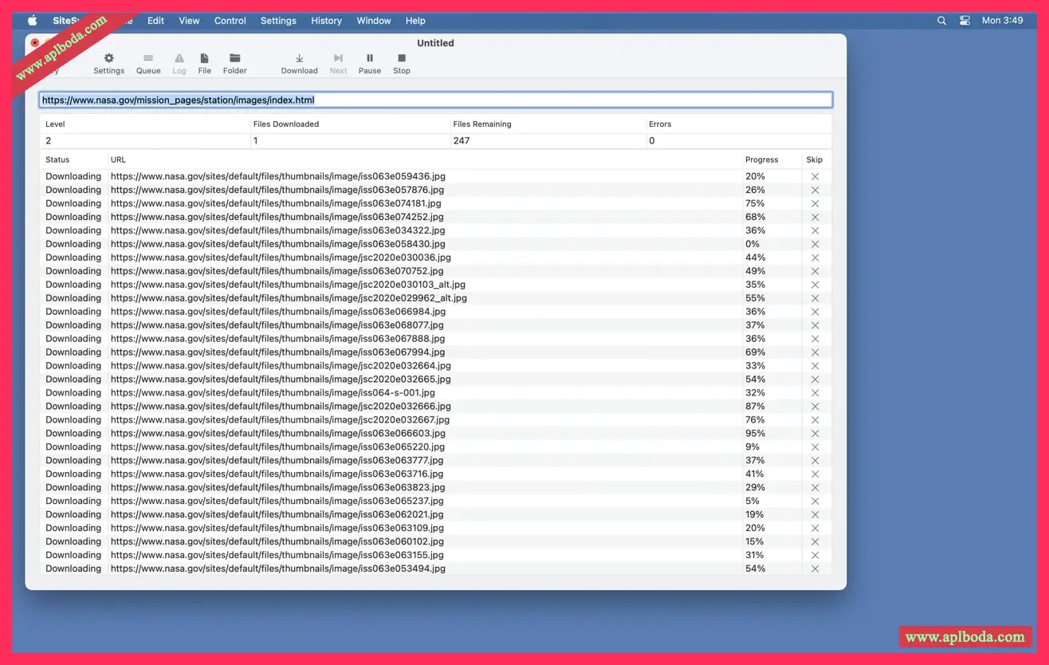Open Spotlight search in menu bar

941,21
